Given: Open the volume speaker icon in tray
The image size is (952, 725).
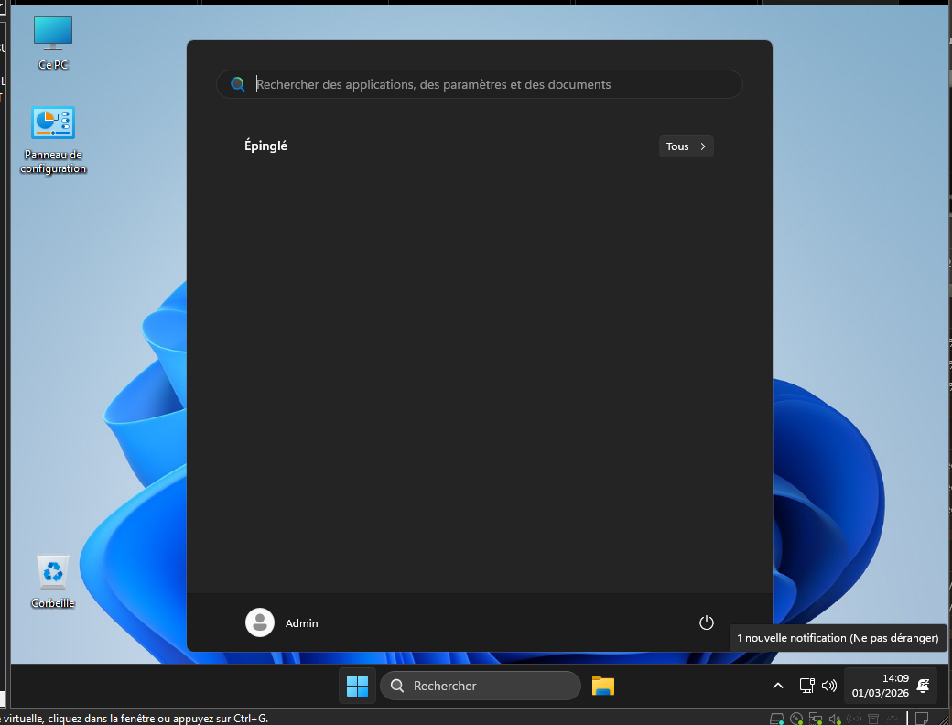Looking at the screenshot, I should coord(828,687).
